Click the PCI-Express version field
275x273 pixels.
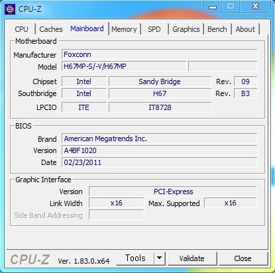(173, 191)
